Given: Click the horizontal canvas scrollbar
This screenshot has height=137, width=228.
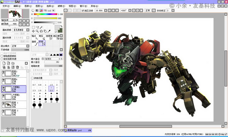Looking at the screenshot, I should tap(146, 126).
